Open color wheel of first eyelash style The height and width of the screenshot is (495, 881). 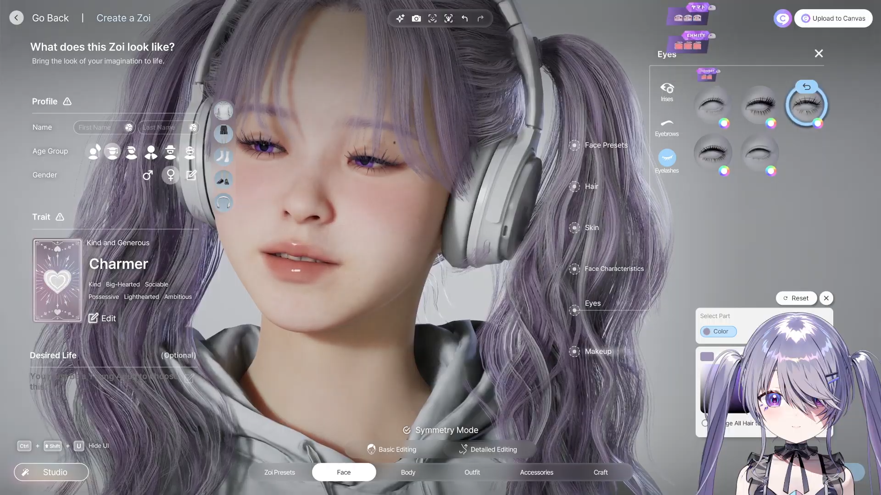pos(724,123)
